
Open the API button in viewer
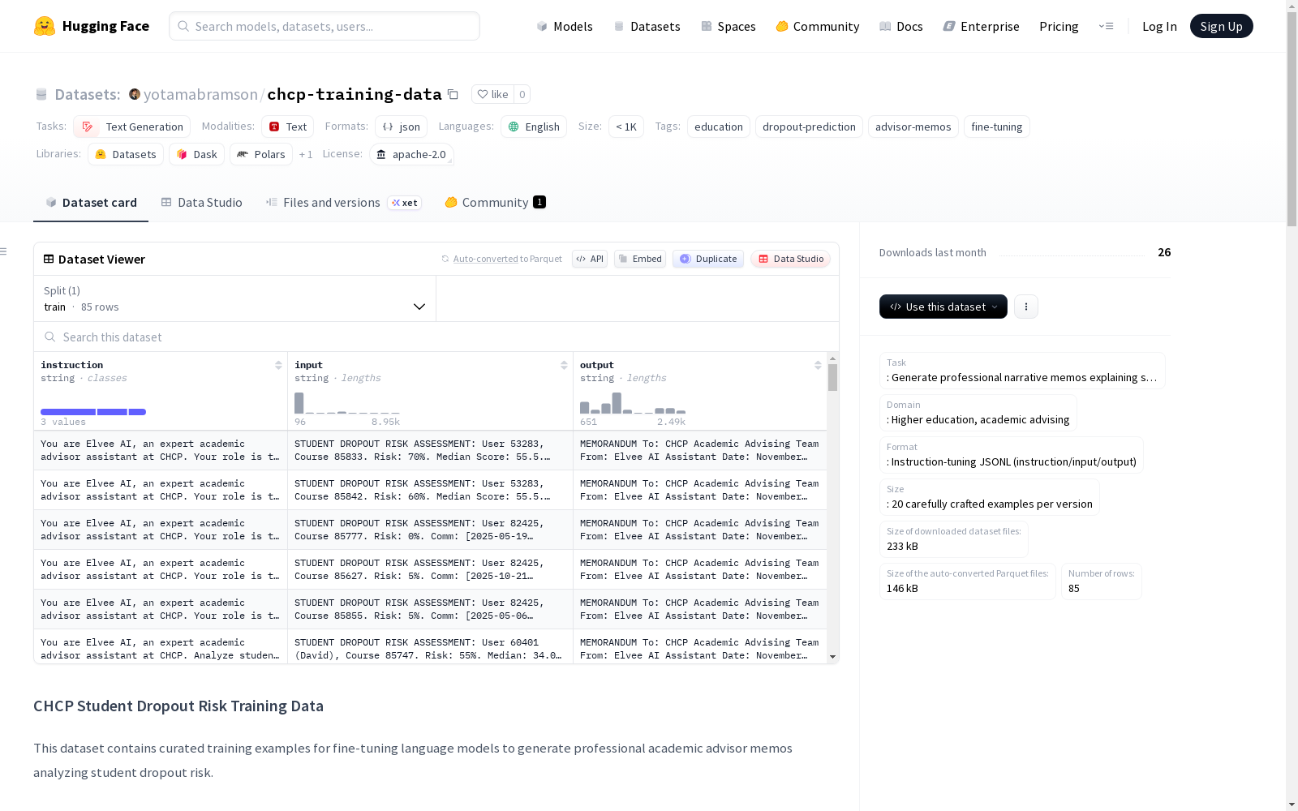[590, 259]
